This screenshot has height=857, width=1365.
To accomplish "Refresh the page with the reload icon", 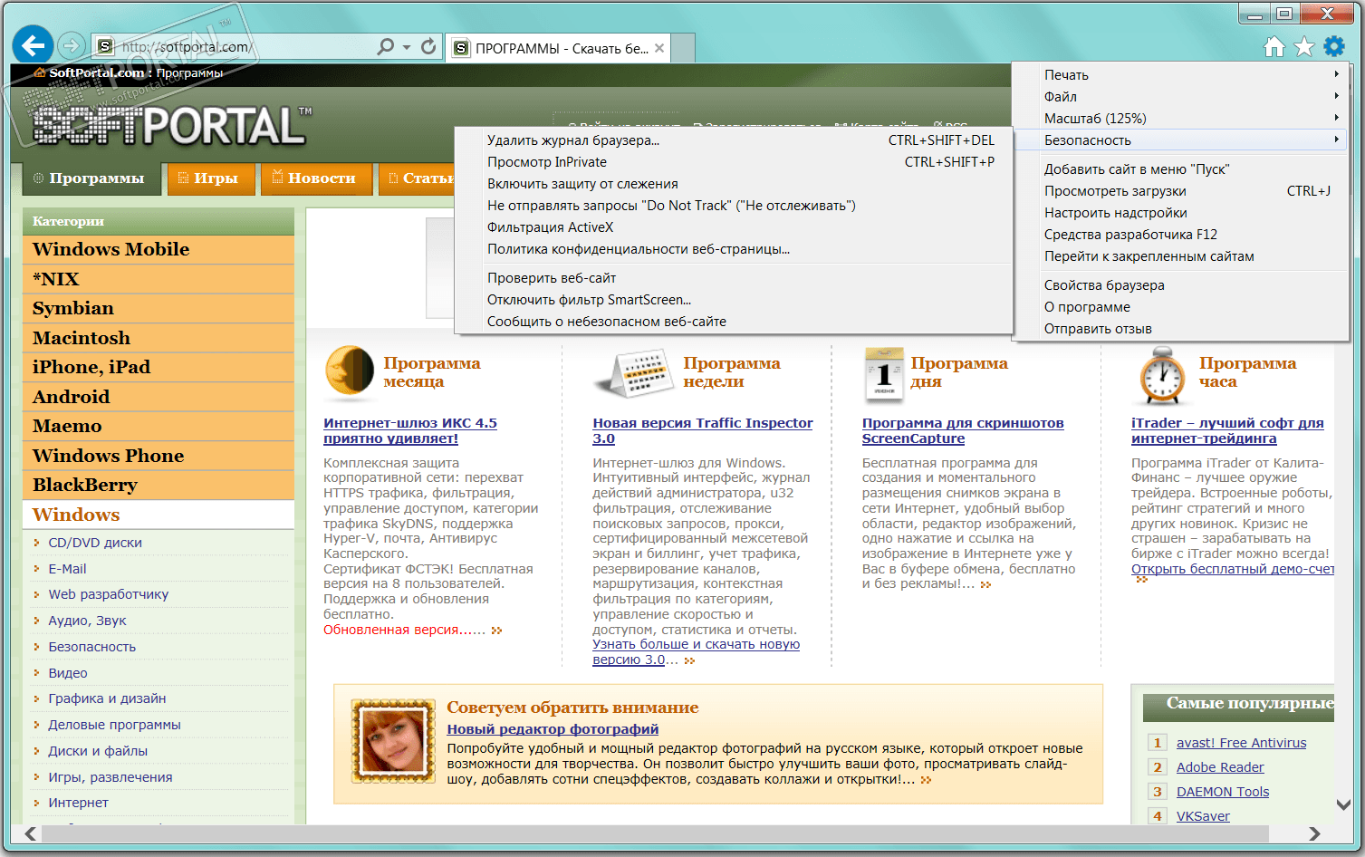I will click(x=428, y=46).
